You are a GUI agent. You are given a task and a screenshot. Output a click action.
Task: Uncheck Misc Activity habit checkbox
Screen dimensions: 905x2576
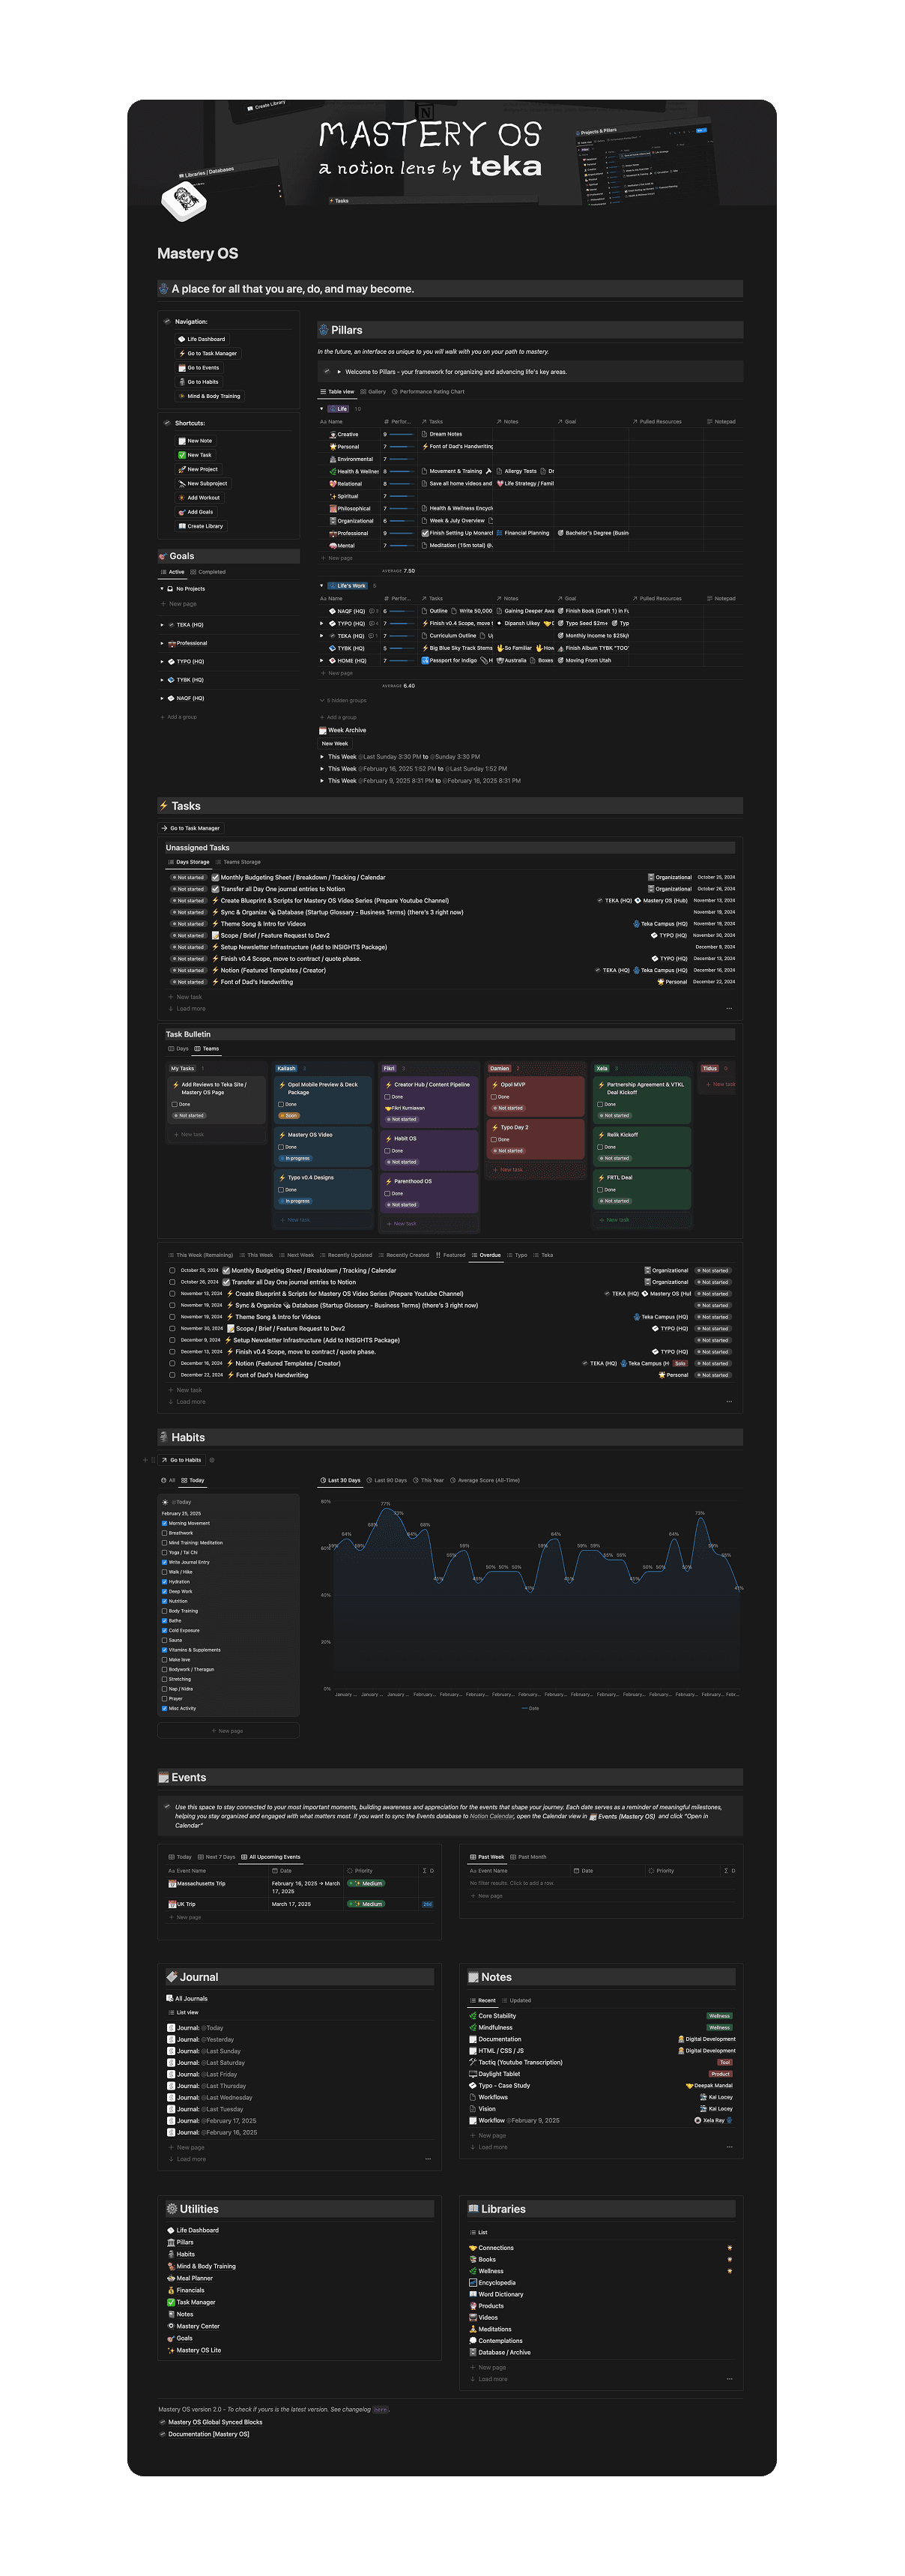point(164,1708)
